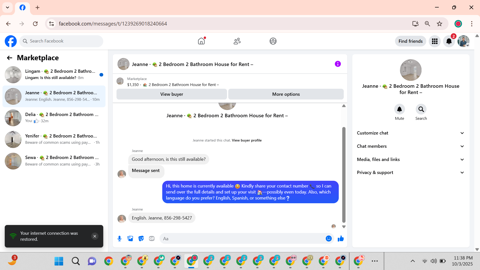Open Lingam's unread conversation

(54, 74)
